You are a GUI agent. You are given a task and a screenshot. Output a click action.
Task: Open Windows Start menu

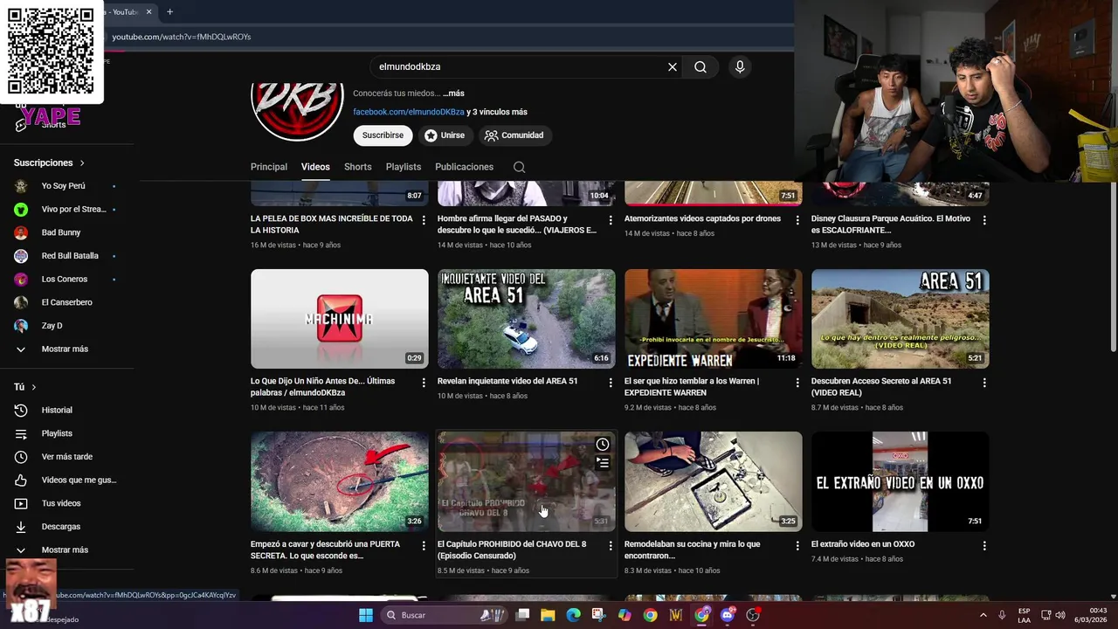[x=366, y=615]
